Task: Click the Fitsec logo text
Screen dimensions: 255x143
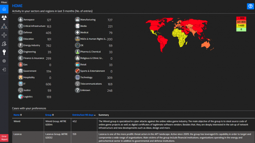Action: pos(4,2)
